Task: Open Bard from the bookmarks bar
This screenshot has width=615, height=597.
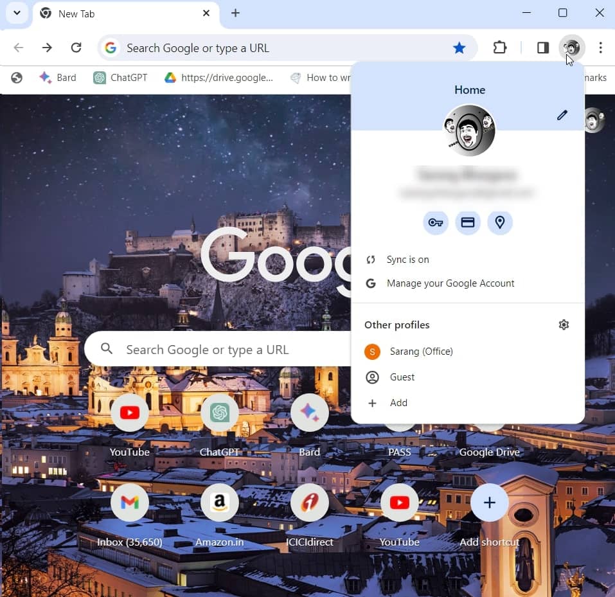Action: click(x=58, y=77)
